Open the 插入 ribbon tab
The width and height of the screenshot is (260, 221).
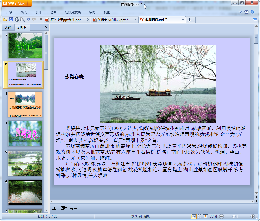pyautogui.click(x=23, y=12)
